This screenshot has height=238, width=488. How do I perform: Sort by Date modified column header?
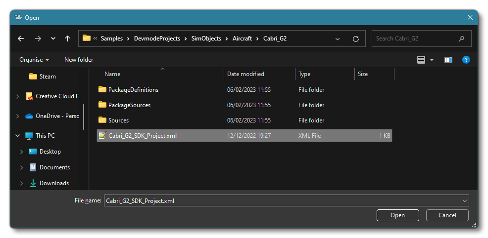245,74
